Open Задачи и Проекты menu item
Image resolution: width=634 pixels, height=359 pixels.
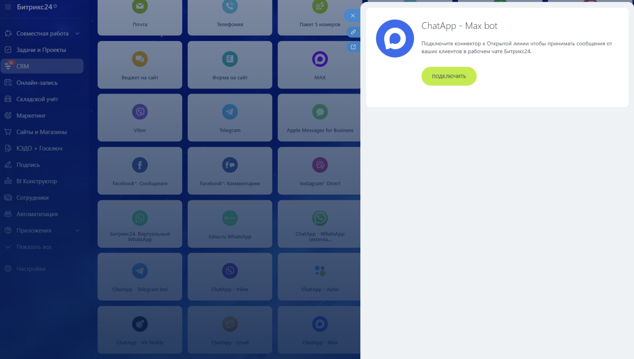pyautogui.click(x=41, y=50)
